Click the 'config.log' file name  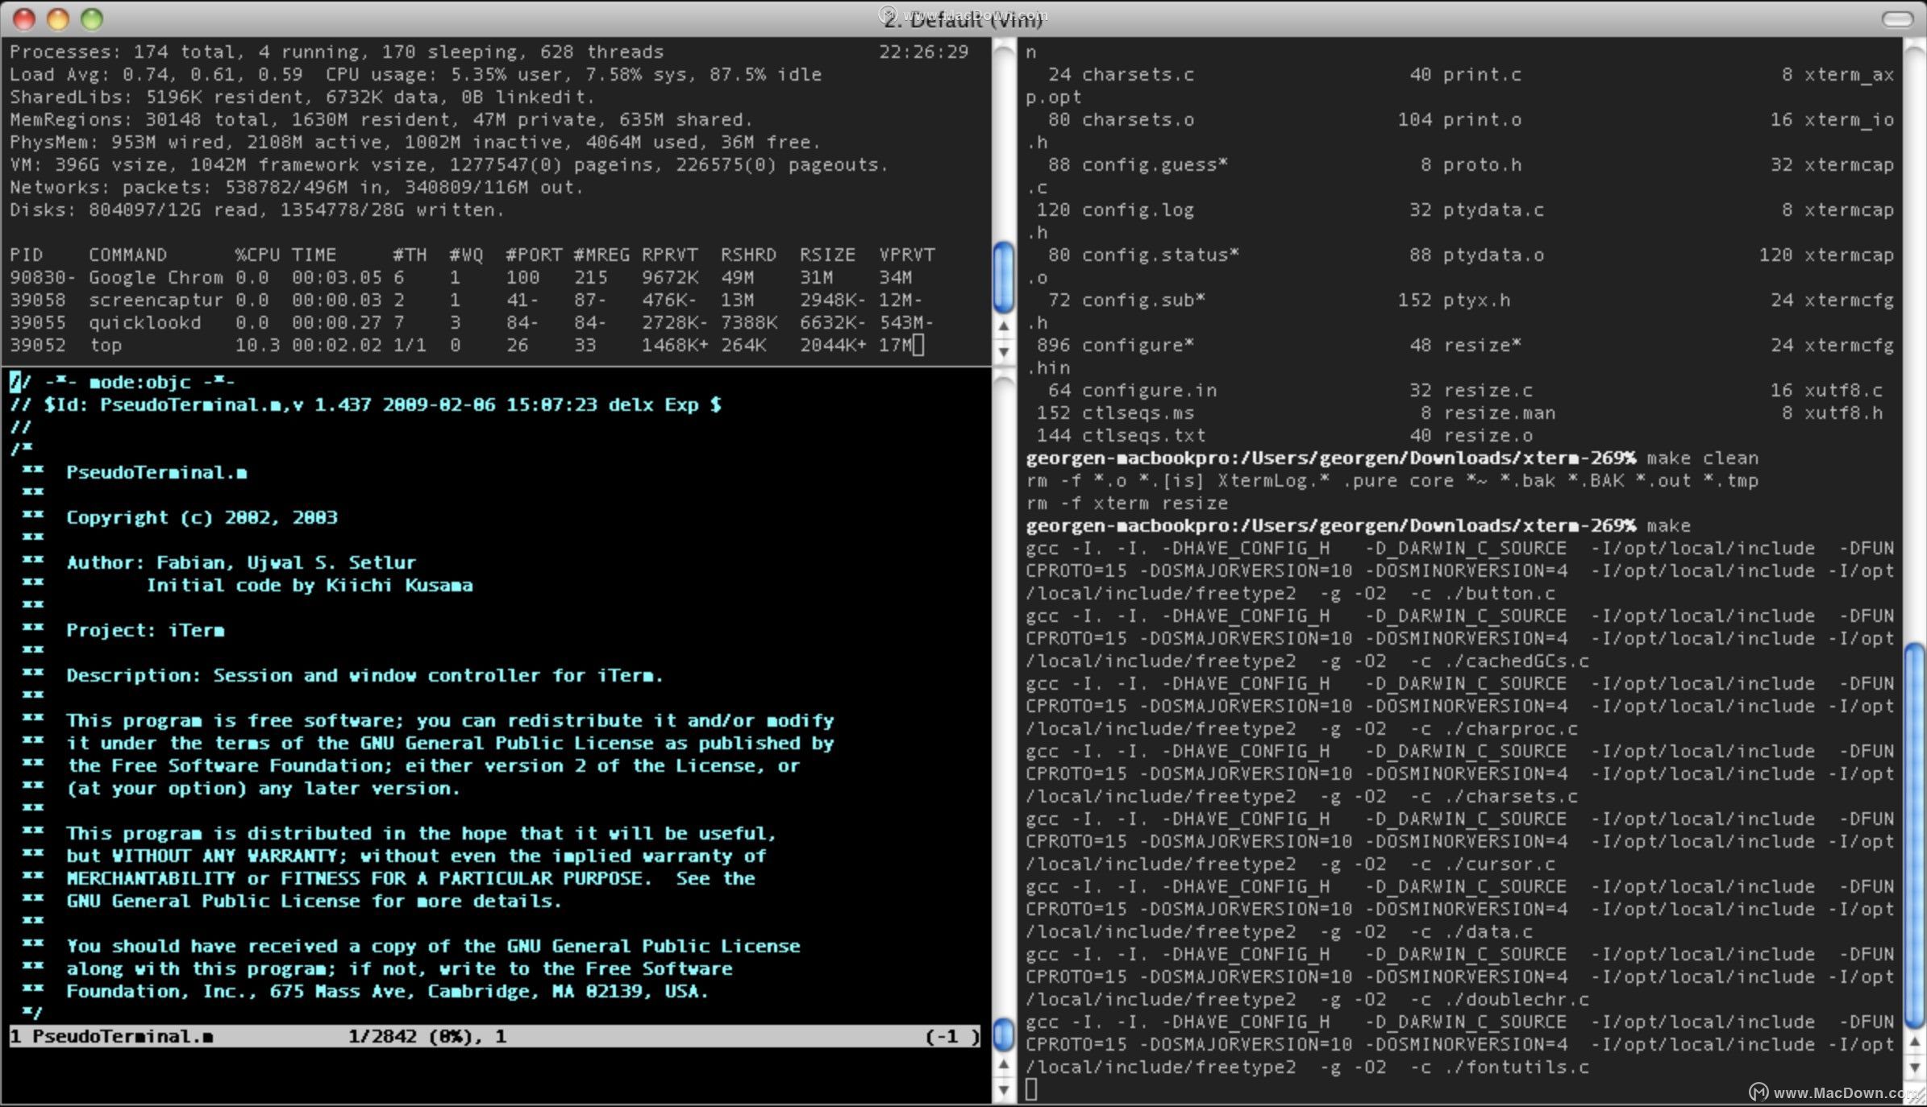tap(1138, 209)
